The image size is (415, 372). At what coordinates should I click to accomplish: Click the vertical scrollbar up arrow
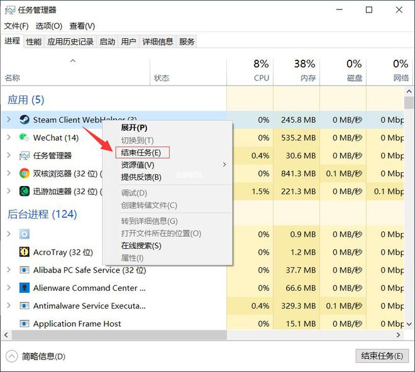tap(409, 92)
